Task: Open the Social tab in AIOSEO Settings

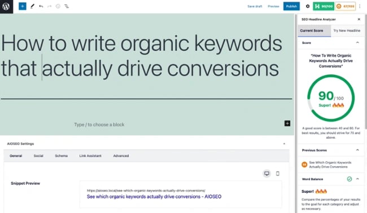Action: tap(38, 156)
